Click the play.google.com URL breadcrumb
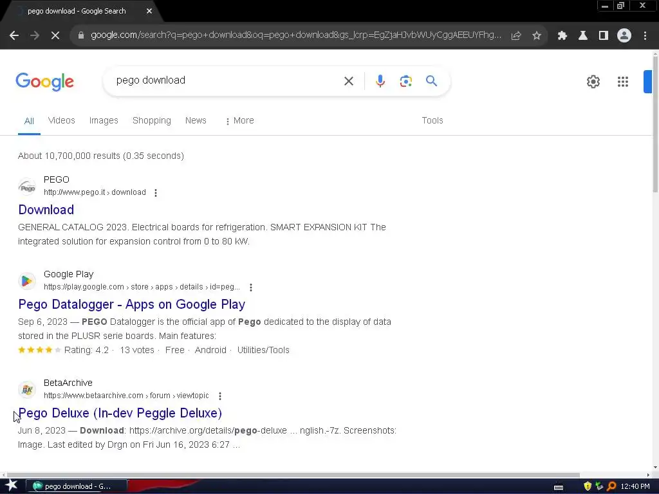This screenshot has width=659, height=494. tap(142, 287)
